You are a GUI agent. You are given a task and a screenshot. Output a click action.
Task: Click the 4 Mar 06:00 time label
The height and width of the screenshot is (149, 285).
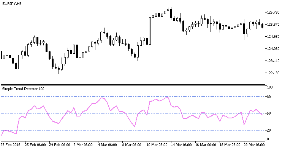108,145
